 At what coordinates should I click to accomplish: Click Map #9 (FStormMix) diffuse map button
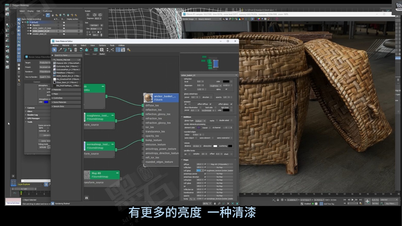tap(220, 164)
